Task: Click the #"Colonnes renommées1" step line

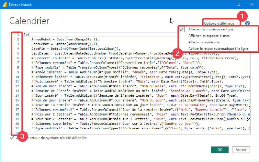Action: coord(141,110)
